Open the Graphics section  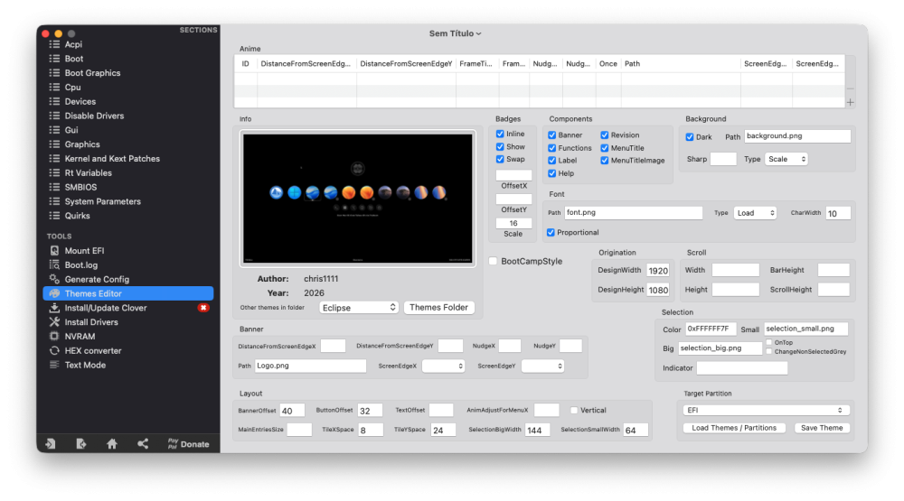[x=82, y=144]
